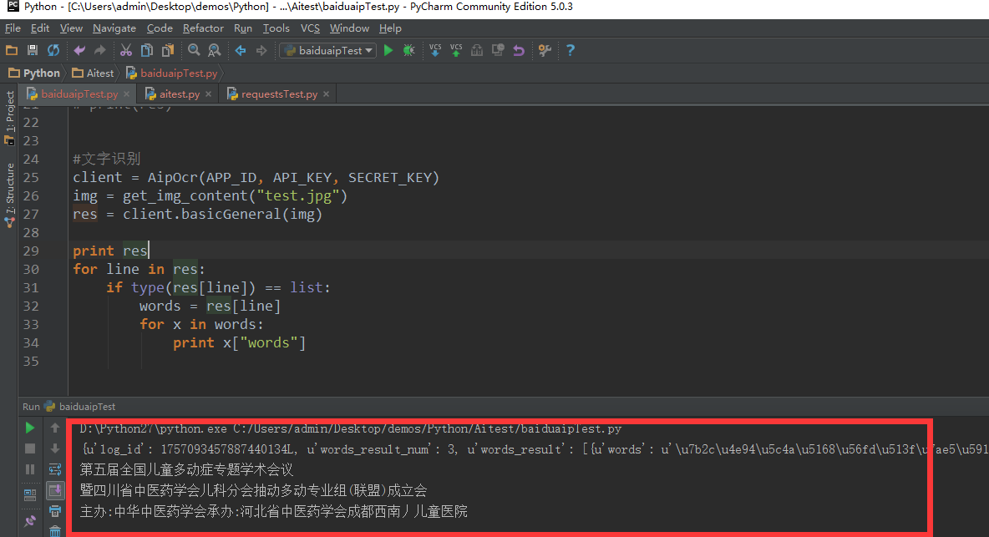Cut selection using the scissors icon
Image resolution: width=989 pixels, height=537 pixels.
[126, 51]
